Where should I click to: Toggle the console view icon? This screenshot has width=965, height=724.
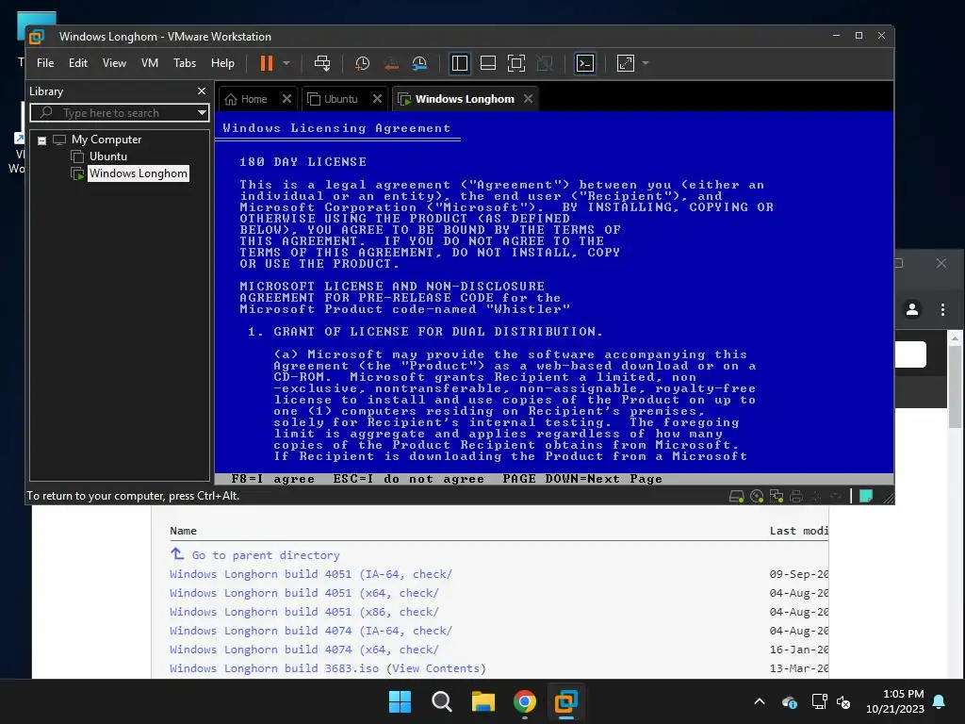coord(584,63)
